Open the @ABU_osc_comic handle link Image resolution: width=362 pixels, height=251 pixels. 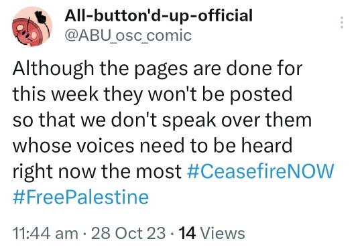pos(128,35)
